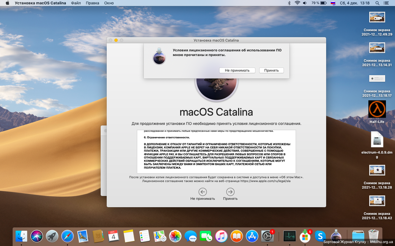Open the volume control in menu bar

(305, 3)
